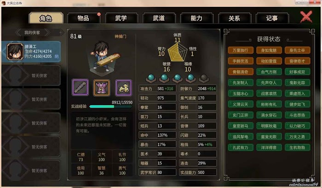Select the golden accessory equipment slot

pos(123,88)
